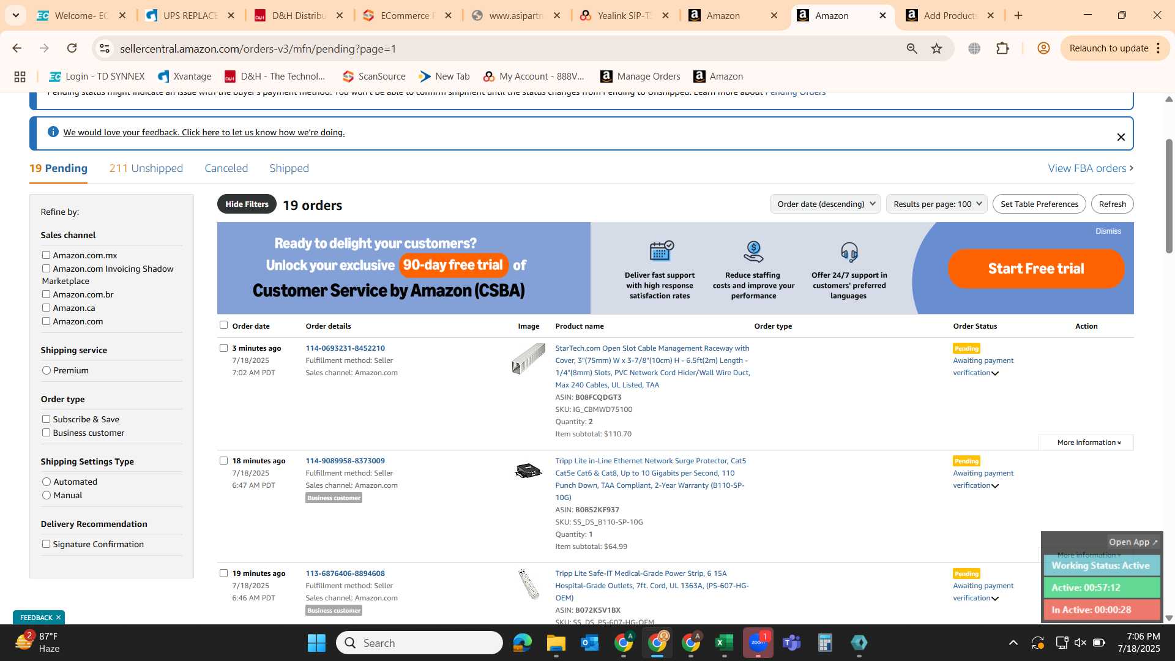
Task: Select the Premium shipping service radio
Action: tap(47, 370)
